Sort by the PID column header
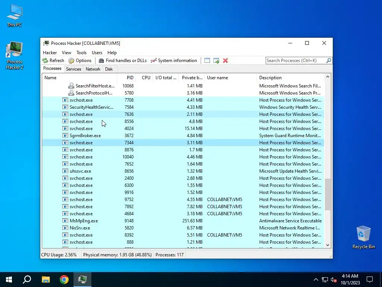Viewport: 382px width, 287px height. point(126,78)
